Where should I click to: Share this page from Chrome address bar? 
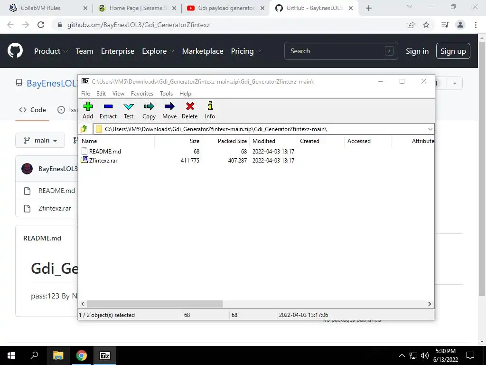coord(411,25)
